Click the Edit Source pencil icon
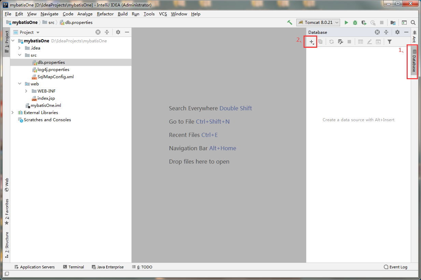The width and height of the screenshot is (421, 280). click(x=369, y=42)
